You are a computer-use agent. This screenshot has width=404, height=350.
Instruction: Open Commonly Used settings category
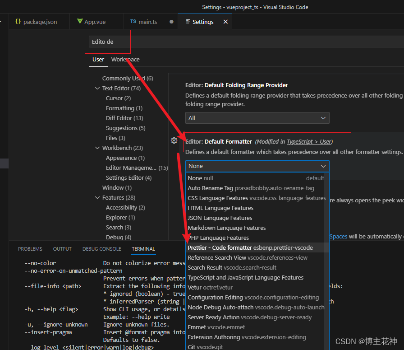pos(128,78)
